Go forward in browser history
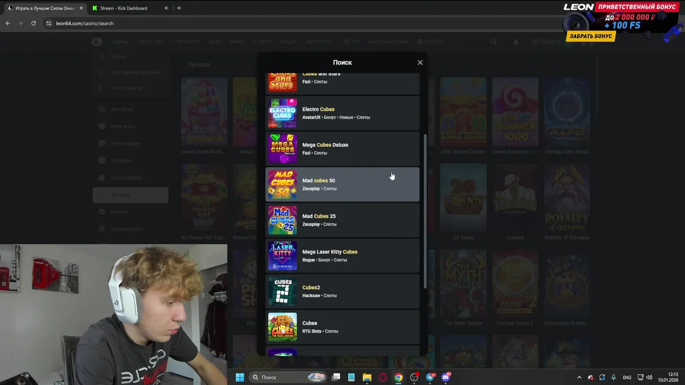 [20, 24]
